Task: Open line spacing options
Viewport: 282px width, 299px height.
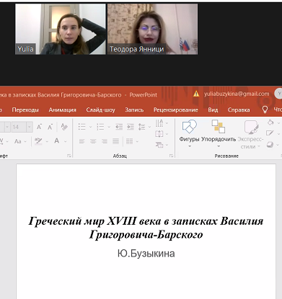Action: click(141, 127)
